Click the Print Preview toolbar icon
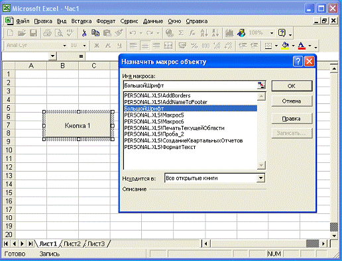This screenshot has height=261, width=342. pos(59,33)
